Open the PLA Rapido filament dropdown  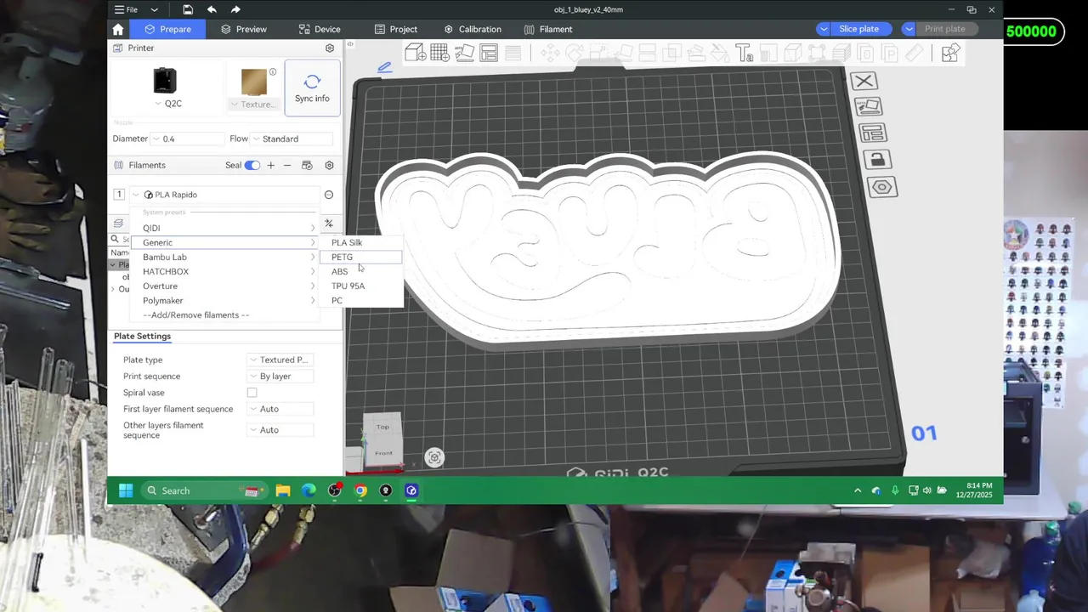point(224,195)
